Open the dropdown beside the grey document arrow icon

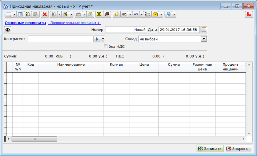[x=60, y=14]
